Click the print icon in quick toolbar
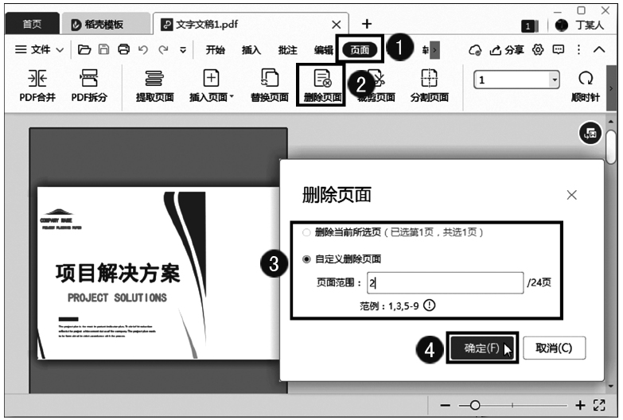The height and width of the screenshot is (420, 623). (x=123, y=50)
